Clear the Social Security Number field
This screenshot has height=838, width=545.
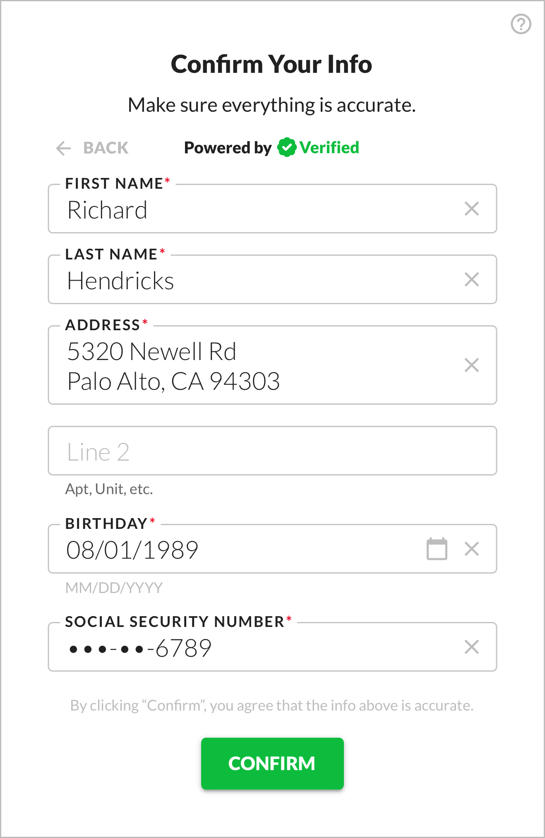point(471,647)
